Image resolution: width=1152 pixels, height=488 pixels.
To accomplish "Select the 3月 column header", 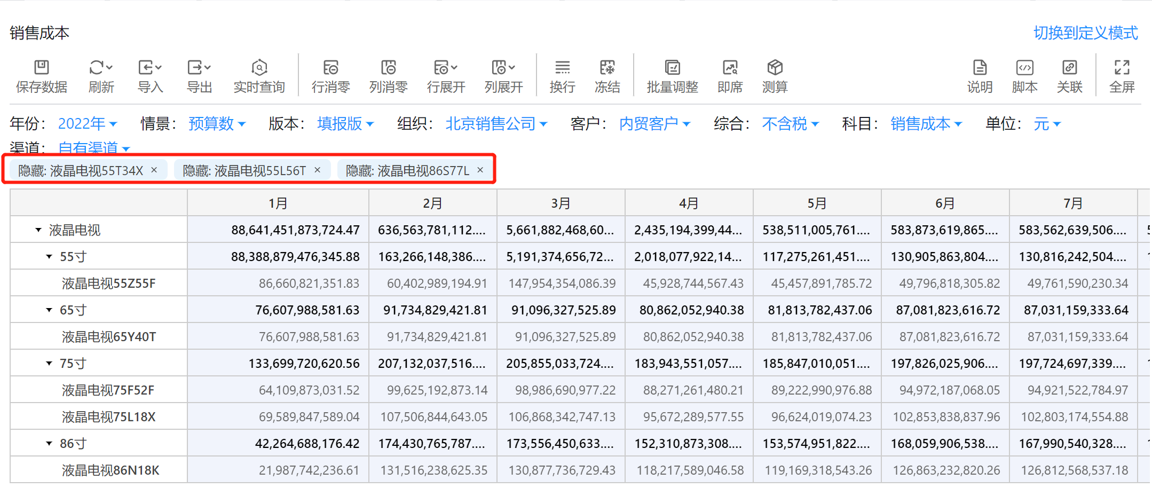I will pos(561,203).
